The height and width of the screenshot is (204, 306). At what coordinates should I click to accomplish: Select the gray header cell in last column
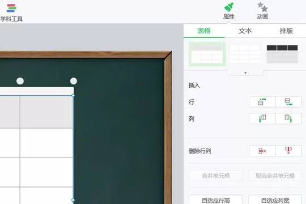[x=46, y=112]
